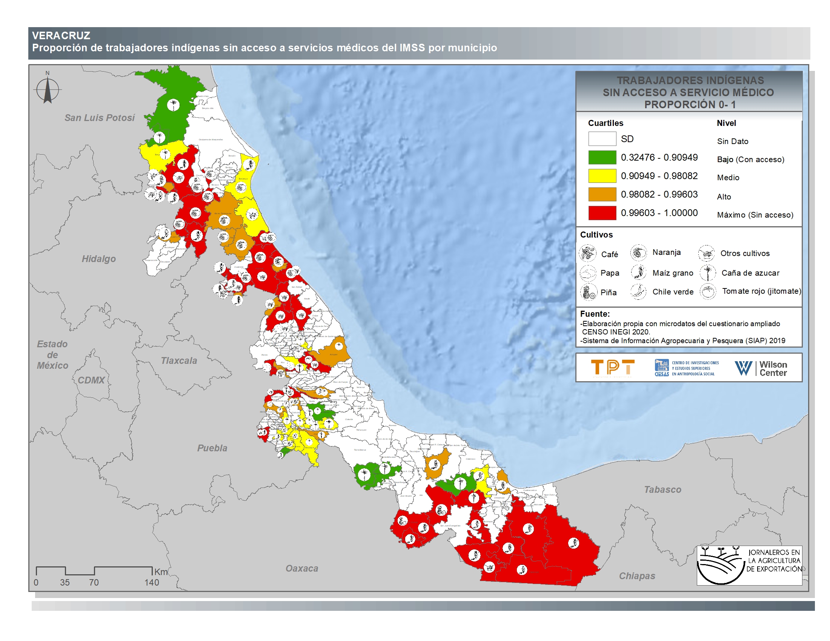Viewport: 830px width, 641px height.
Task: Click the Caña de azucar legend icon
Action: pos(708,273)
